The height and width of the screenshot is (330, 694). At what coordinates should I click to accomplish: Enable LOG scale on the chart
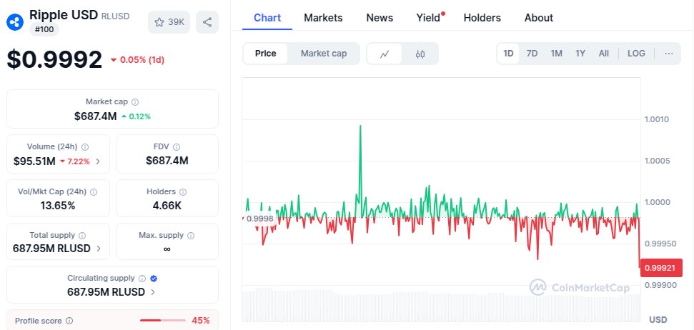click(x=636, y=54)
